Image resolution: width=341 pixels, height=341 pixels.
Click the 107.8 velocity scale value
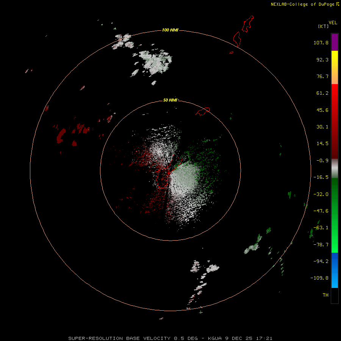click(x=321, y=42)
